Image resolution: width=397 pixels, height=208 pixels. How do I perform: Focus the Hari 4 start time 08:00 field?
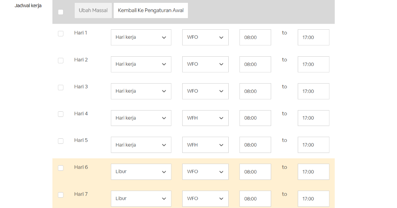pos(255,118)
